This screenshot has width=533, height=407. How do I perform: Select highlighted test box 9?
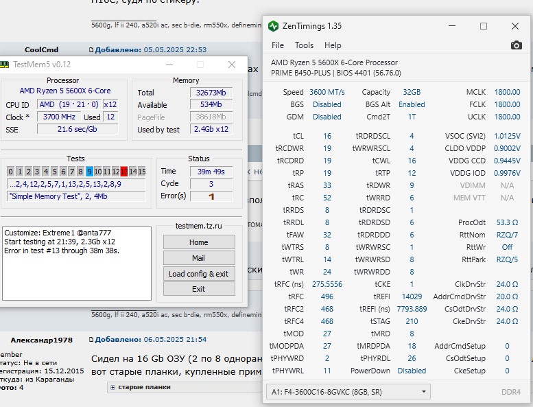pyautogui.click(x=89, y=172)
